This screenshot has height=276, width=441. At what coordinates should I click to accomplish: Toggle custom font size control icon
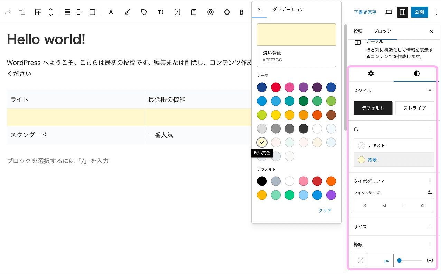pyautogui.click(x=430, y=193)
